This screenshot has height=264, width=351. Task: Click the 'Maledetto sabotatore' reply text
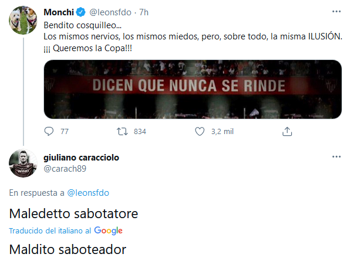[x=73, y=213]
